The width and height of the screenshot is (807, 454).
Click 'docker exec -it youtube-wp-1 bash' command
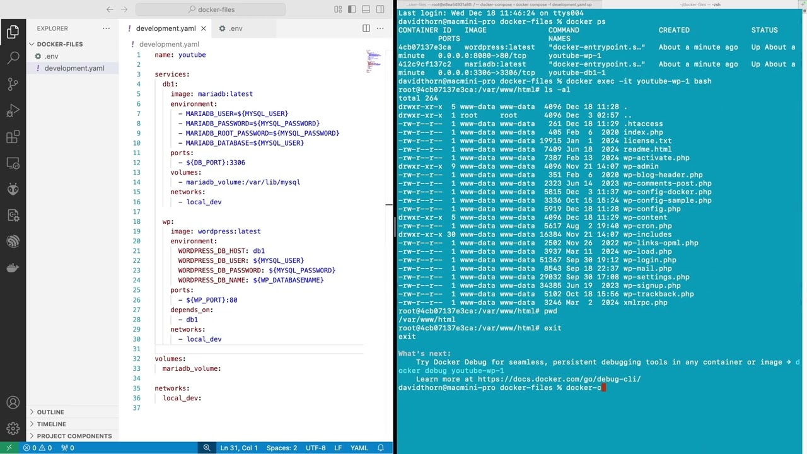point(639,81)
